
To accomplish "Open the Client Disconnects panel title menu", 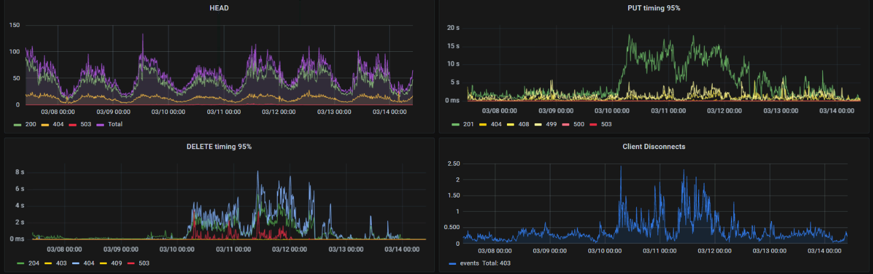I will 654,147.
